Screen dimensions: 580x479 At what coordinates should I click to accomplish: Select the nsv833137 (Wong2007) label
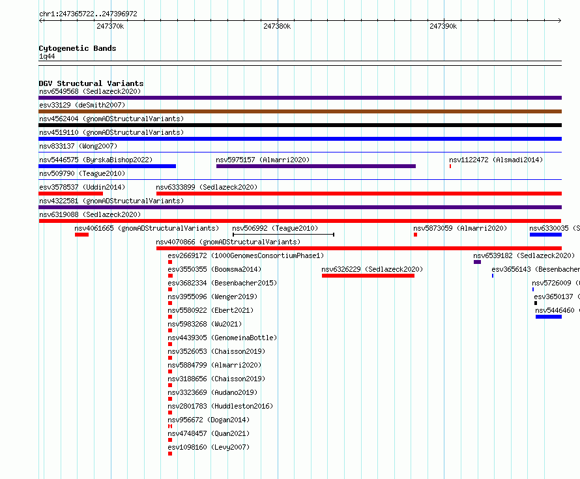click(78, 146)
